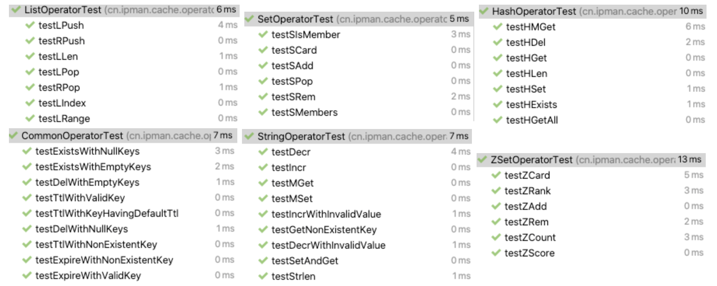Select the testIncrWithInvalidValue test result

[326, 214]
